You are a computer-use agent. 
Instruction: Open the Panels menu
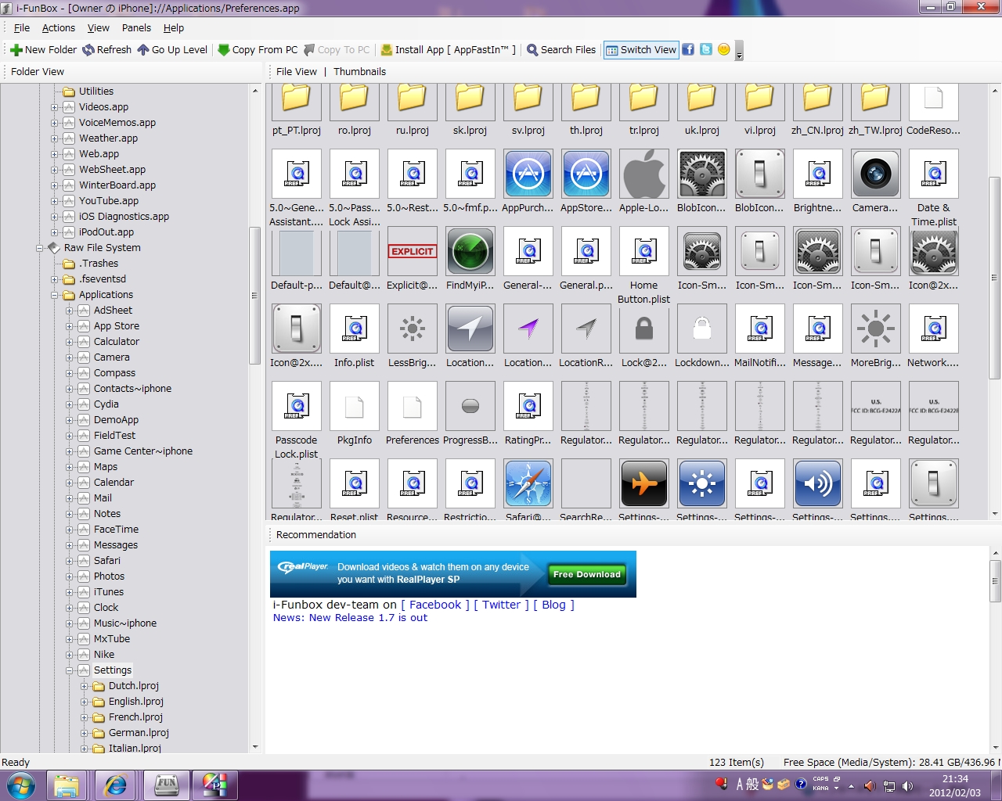[x=136, y=27]
